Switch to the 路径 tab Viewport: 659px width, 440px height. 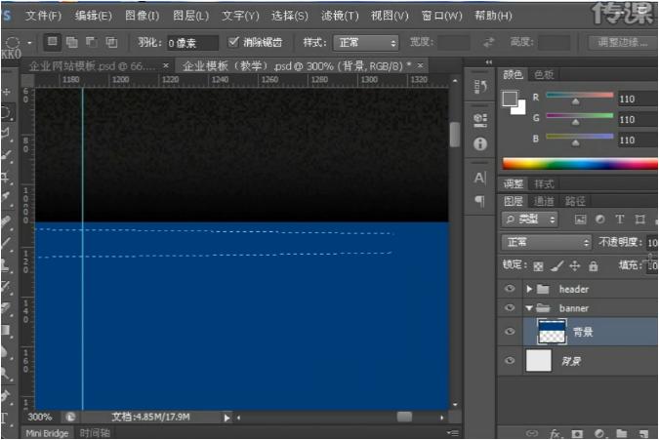click(x=574, y=201)
